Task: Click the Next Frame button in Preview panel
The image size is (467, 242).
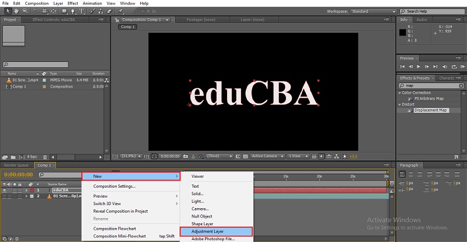Action: 427,67
